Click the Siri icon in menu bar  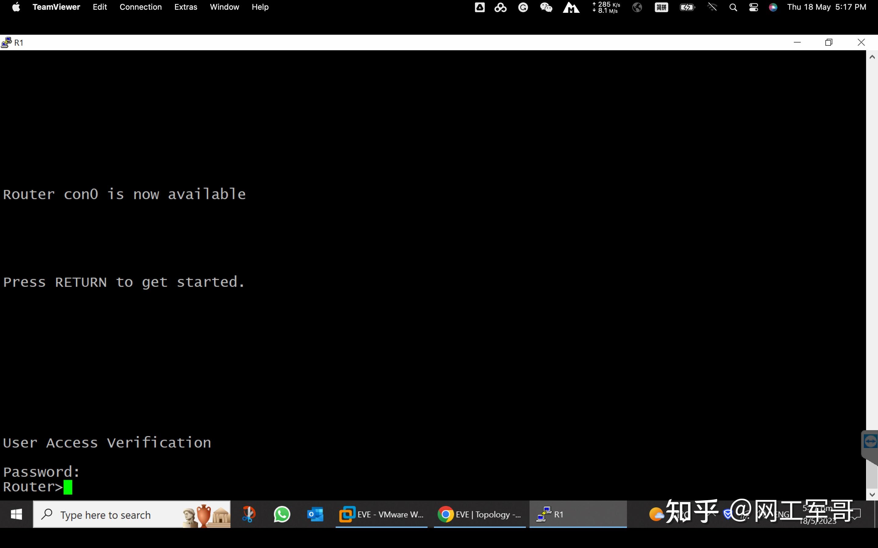coord(773,7)
